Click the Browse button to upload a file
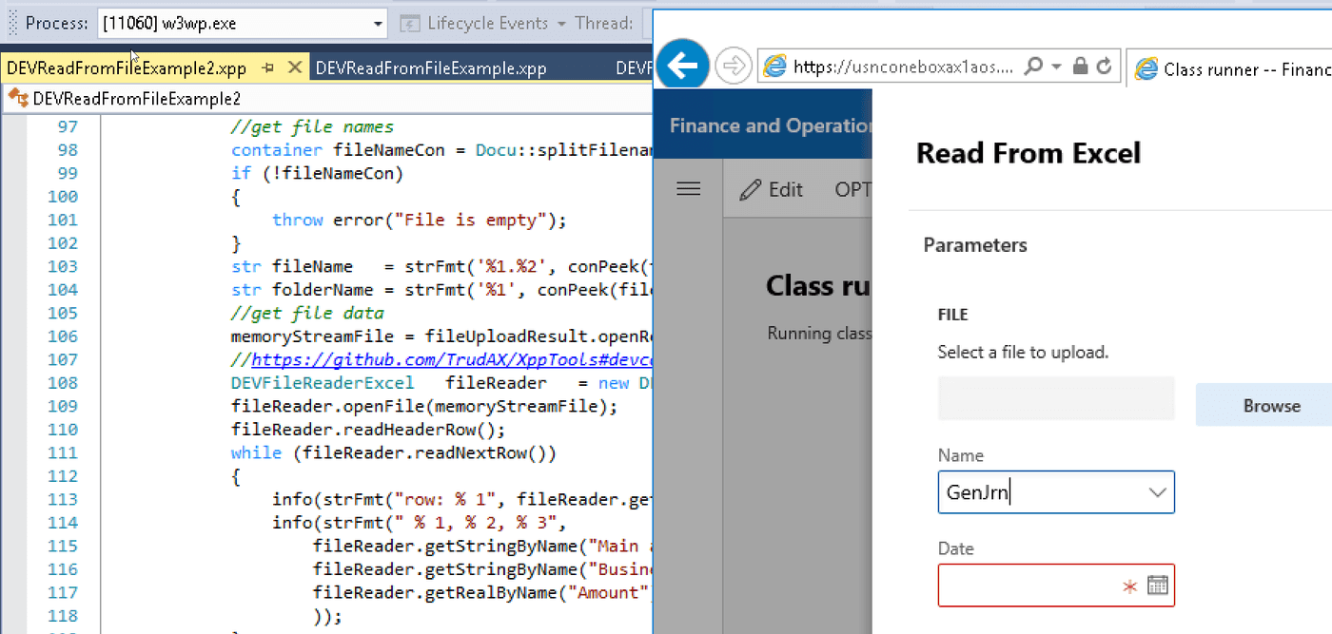The height and width of the screenshot is (634, 1332). tap(1270, 405)
